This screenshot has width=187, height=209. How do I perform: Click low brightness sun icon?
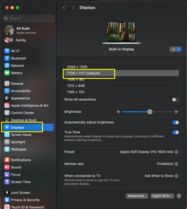click(118, 112)
